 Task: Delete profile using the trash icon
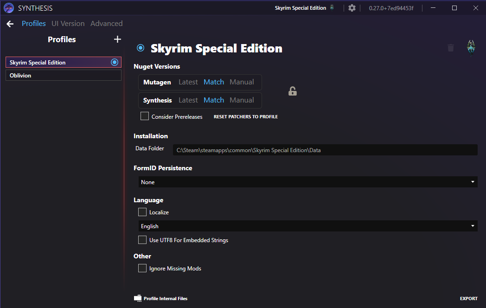tap(451, 48)
